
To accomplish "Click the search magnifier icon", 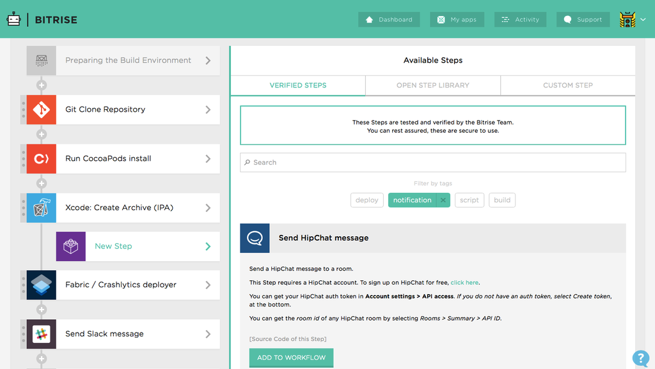I will (x=248, y=162).
